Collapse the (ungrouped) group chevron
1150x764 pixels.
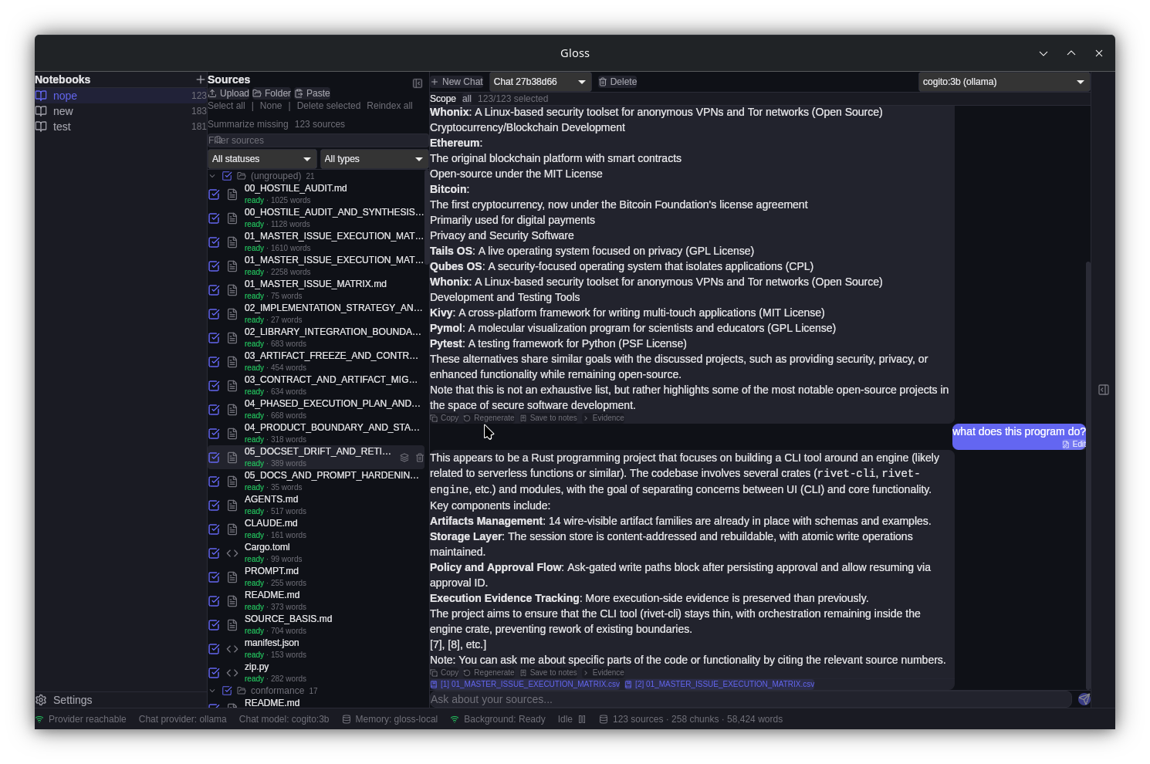212,176
